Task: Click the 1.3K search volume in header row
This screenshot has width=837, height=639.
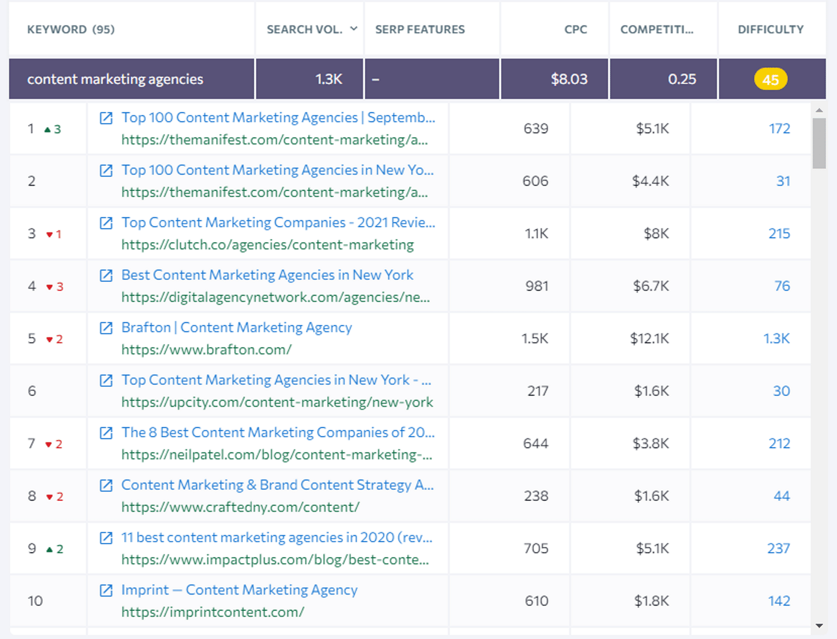Action: pos(329,79)
